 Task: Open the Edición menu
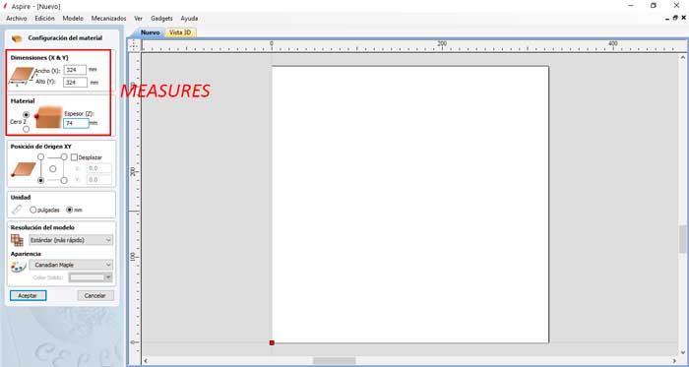click(45, 19)
